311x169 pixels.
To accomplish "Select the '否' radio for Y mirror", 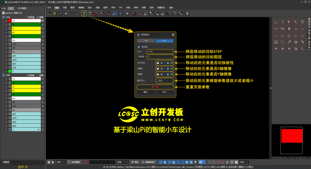I will coord(168,74).
